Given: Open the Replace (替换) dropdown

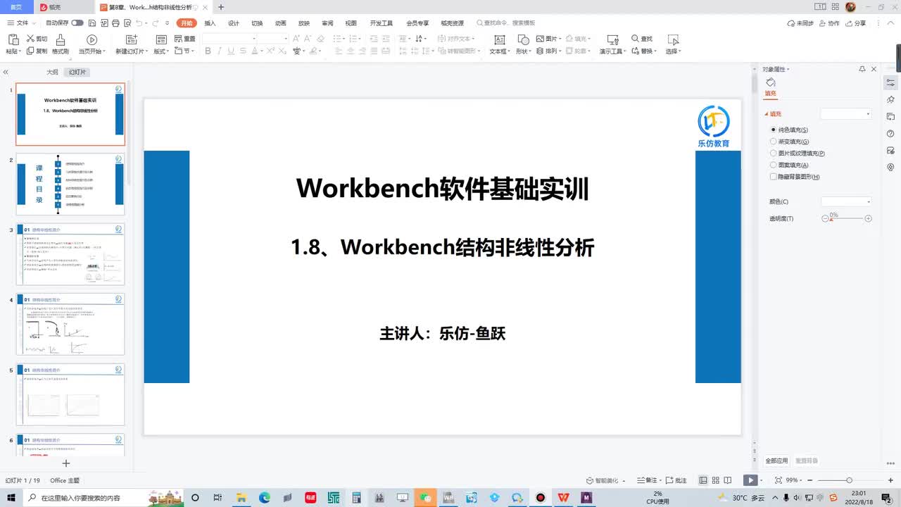Looking at the screenshot, I should [644, 51].
